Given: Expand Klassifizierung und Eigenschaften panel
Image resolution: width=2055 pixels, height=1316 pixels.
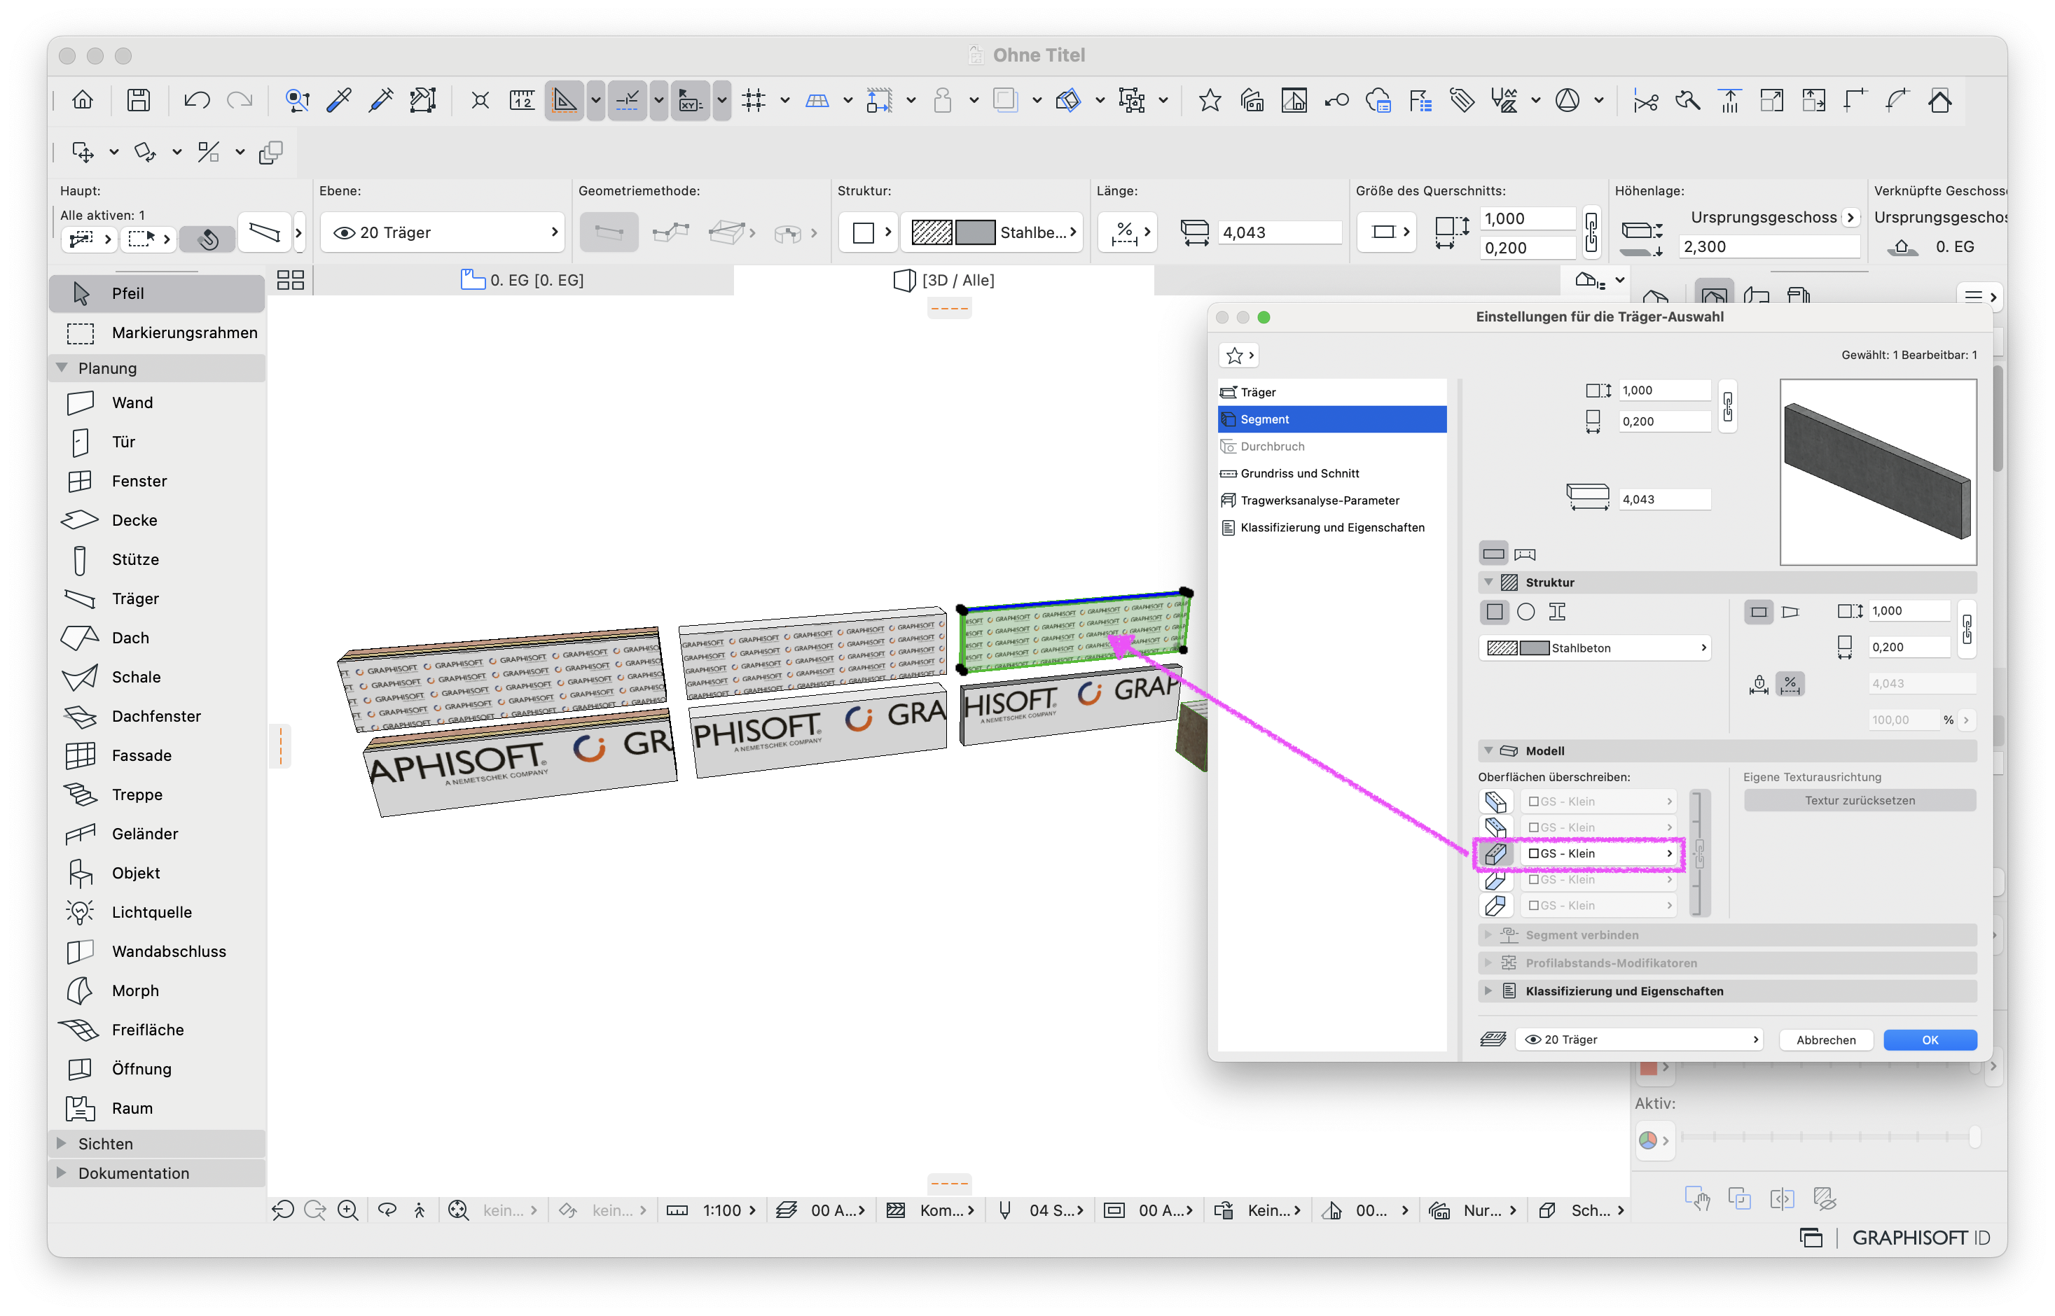Looking at the screenshot, I should pos(1488,991).
